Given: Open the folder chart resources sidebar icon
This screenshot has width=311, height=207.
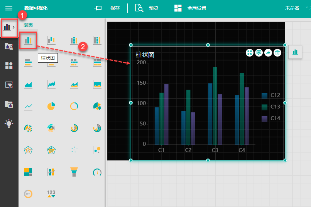Looking at the screenshot, I should (9, 104).
